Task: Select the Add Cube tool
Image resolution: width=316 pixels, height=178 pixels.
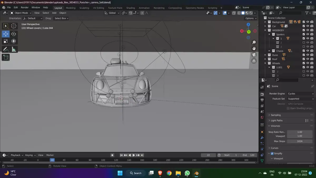Action: (x=6, y=57)
